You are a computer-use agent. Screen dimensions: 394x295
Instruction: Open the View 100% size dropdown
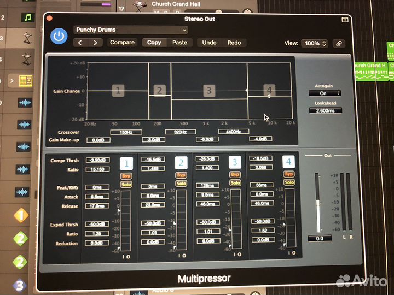click(316, 43)
